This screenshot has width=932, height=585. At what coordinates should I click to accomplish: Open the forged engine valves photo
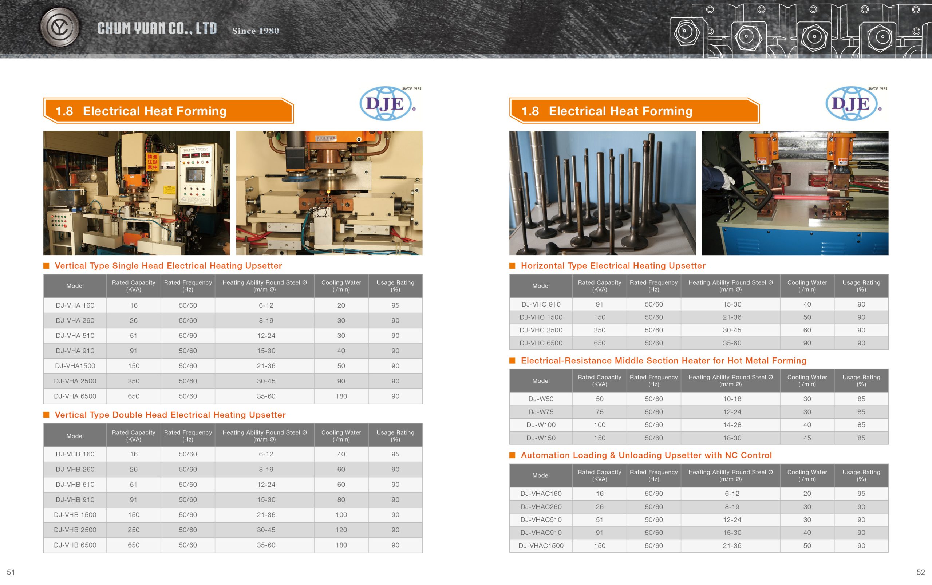coord(602,193)
